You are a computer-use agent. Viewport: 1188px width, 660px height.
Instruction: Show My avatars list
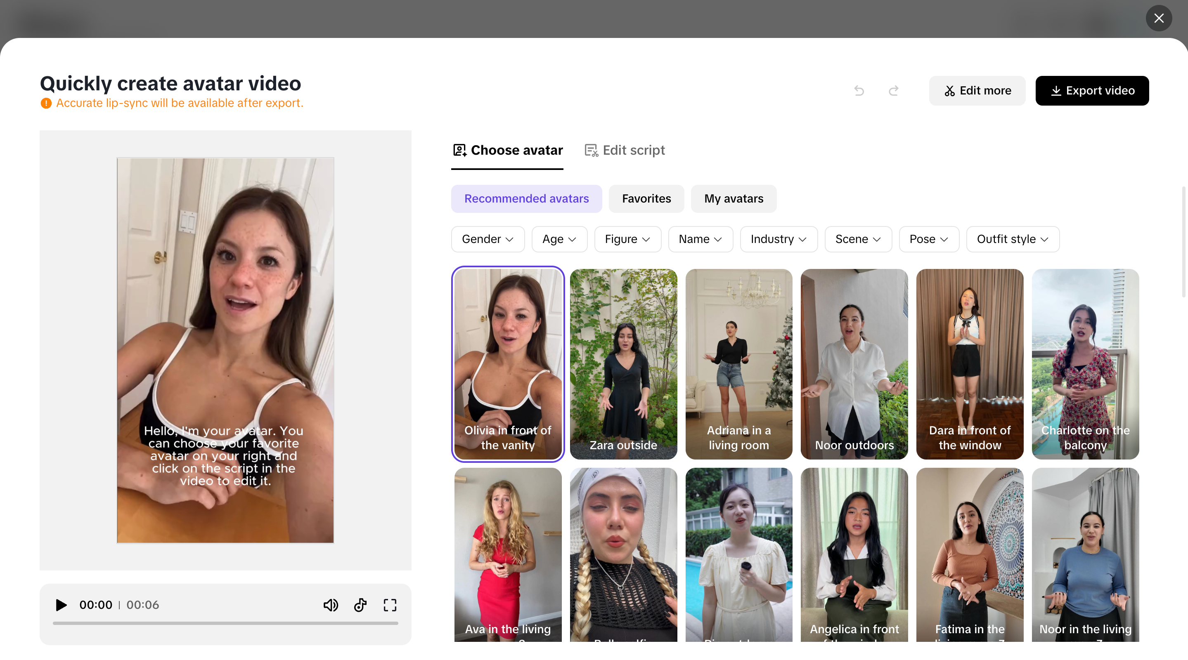[733, 199]
